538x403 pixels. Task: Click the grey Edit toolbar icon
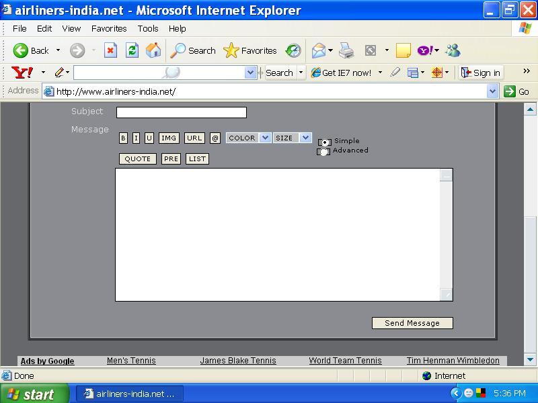371,51
